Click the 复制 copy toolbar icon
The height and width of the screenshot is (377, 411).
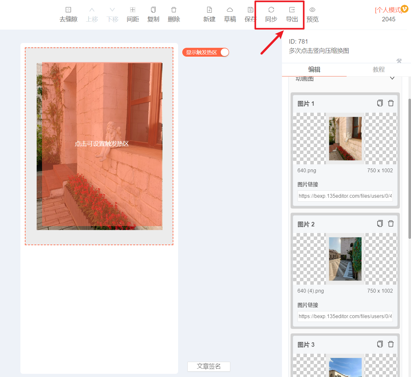point(153,15)
